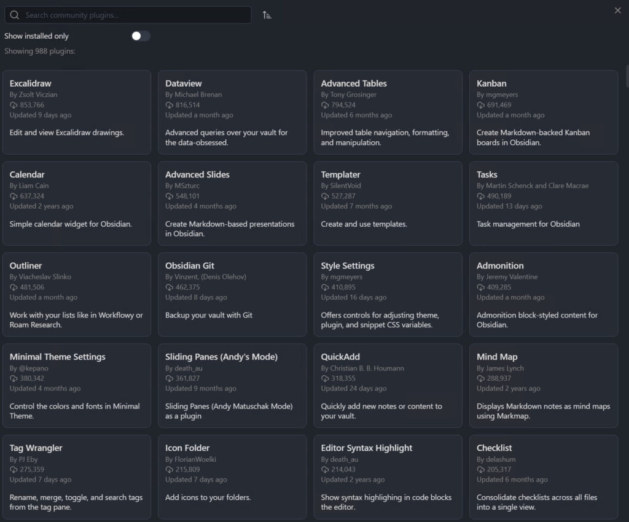The height and width of the screenshot is (522, 629).
Task: Click download icon on Excalidraw card
Action: point(14,105)
